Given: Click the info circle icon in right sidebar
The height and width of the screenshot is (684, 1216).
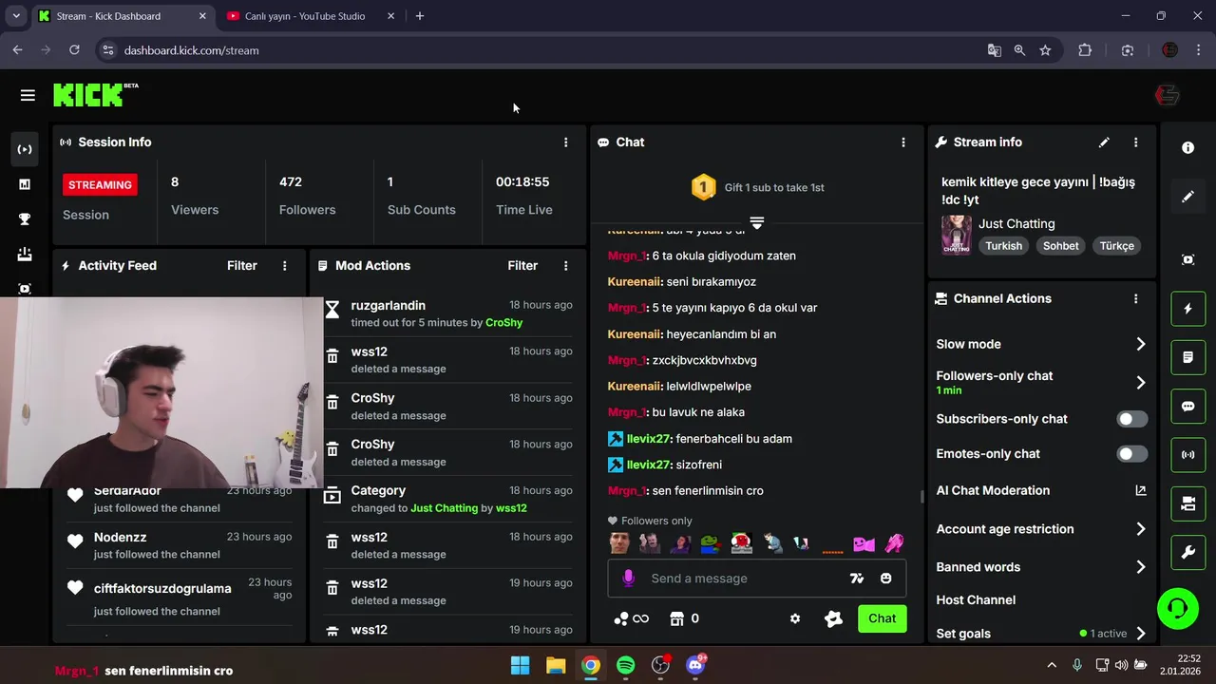Looking at the screenshot, I should [1187, 148].
